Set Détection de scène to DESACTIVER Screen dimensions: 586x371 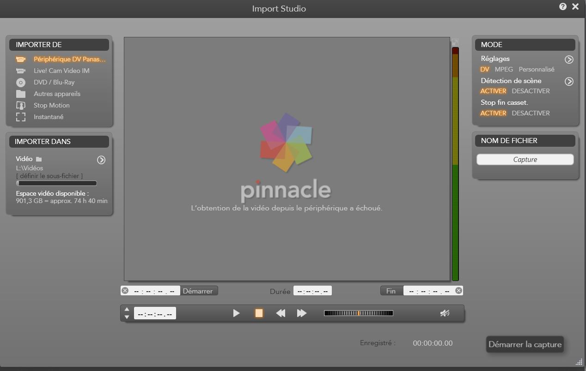531,91
